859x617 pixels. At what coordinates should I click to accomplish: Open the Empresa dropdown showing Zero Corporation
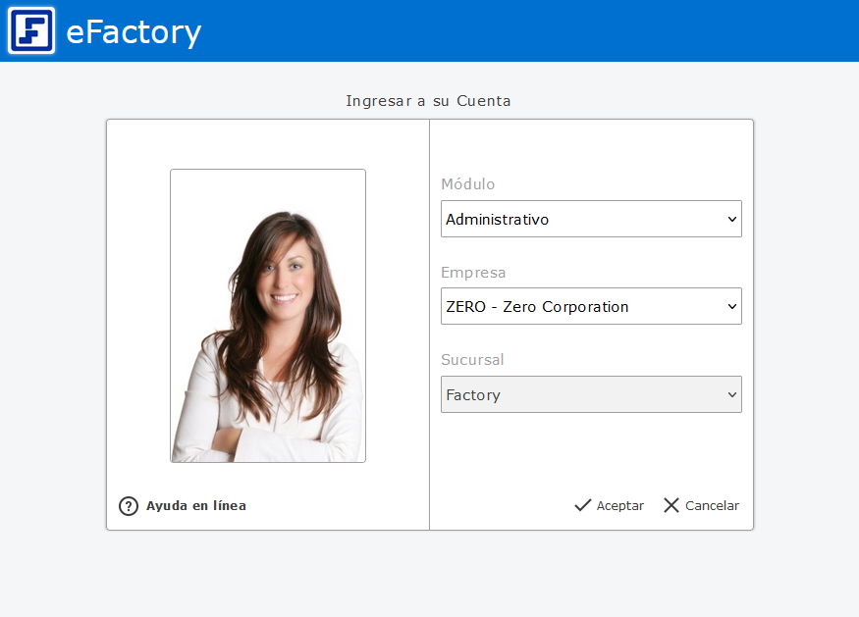click(x=579, y=306)
